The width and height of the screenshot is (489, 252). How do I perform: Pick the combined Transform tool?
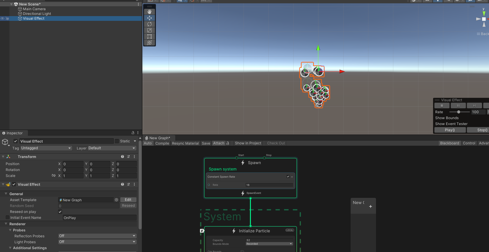tap(149, 42)
